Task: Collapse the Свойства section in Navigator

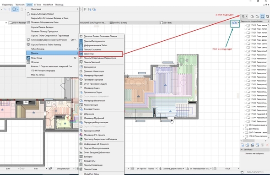Action: pos(242,150)
